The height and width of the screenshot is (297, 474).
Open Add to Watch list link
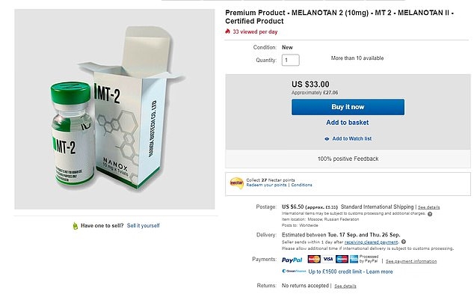coord(352,138)
